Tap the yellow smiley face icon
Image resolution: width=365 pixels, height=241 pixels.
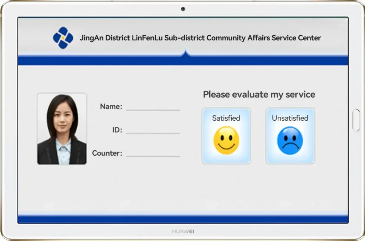pyautogui.click(x=226, y=141)
